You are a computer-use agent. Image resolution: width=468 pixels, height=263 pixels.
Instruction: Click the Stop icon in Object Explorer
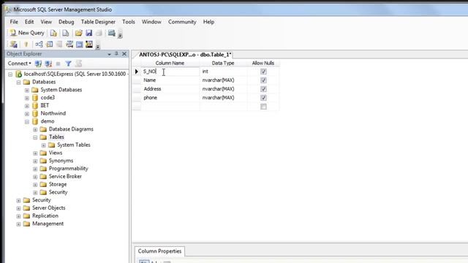coord(58,64)
